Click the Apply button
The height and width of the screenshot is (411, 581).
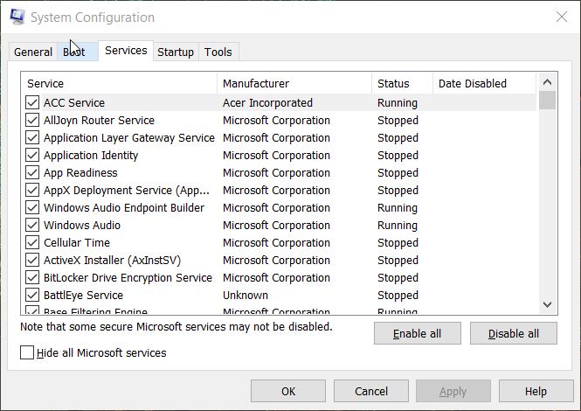click(x=453, y=392)
